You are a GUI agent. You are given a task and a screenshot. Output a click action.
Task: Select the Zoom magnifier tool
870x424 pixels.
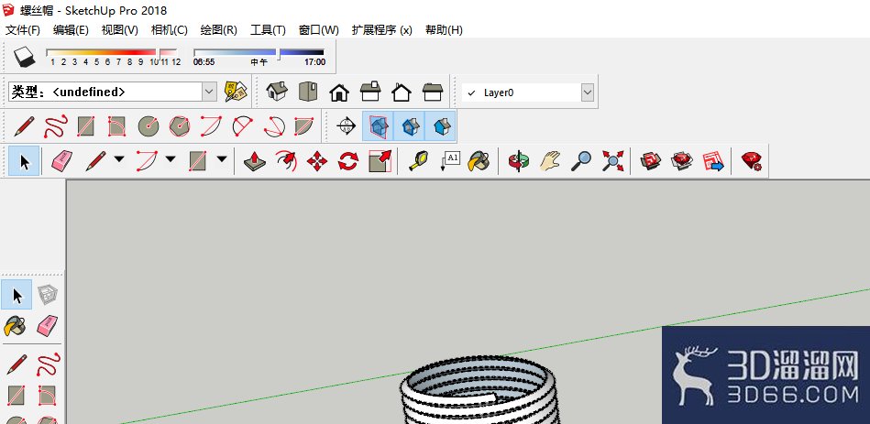point(581,161)
